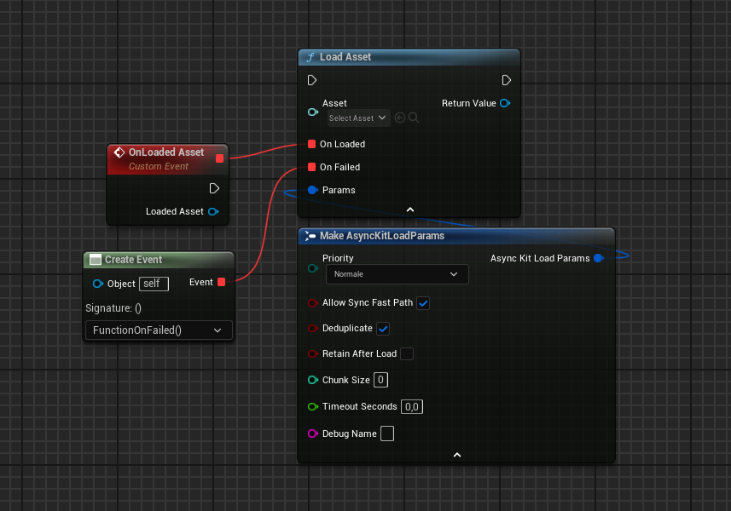The height and width of the screenshot is (511, 731).
Task: Click the Object self field
Action: (154, 284)
